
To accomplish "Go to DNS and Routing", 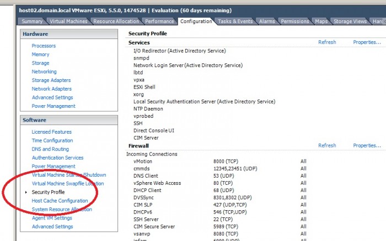I will (50, 149).
